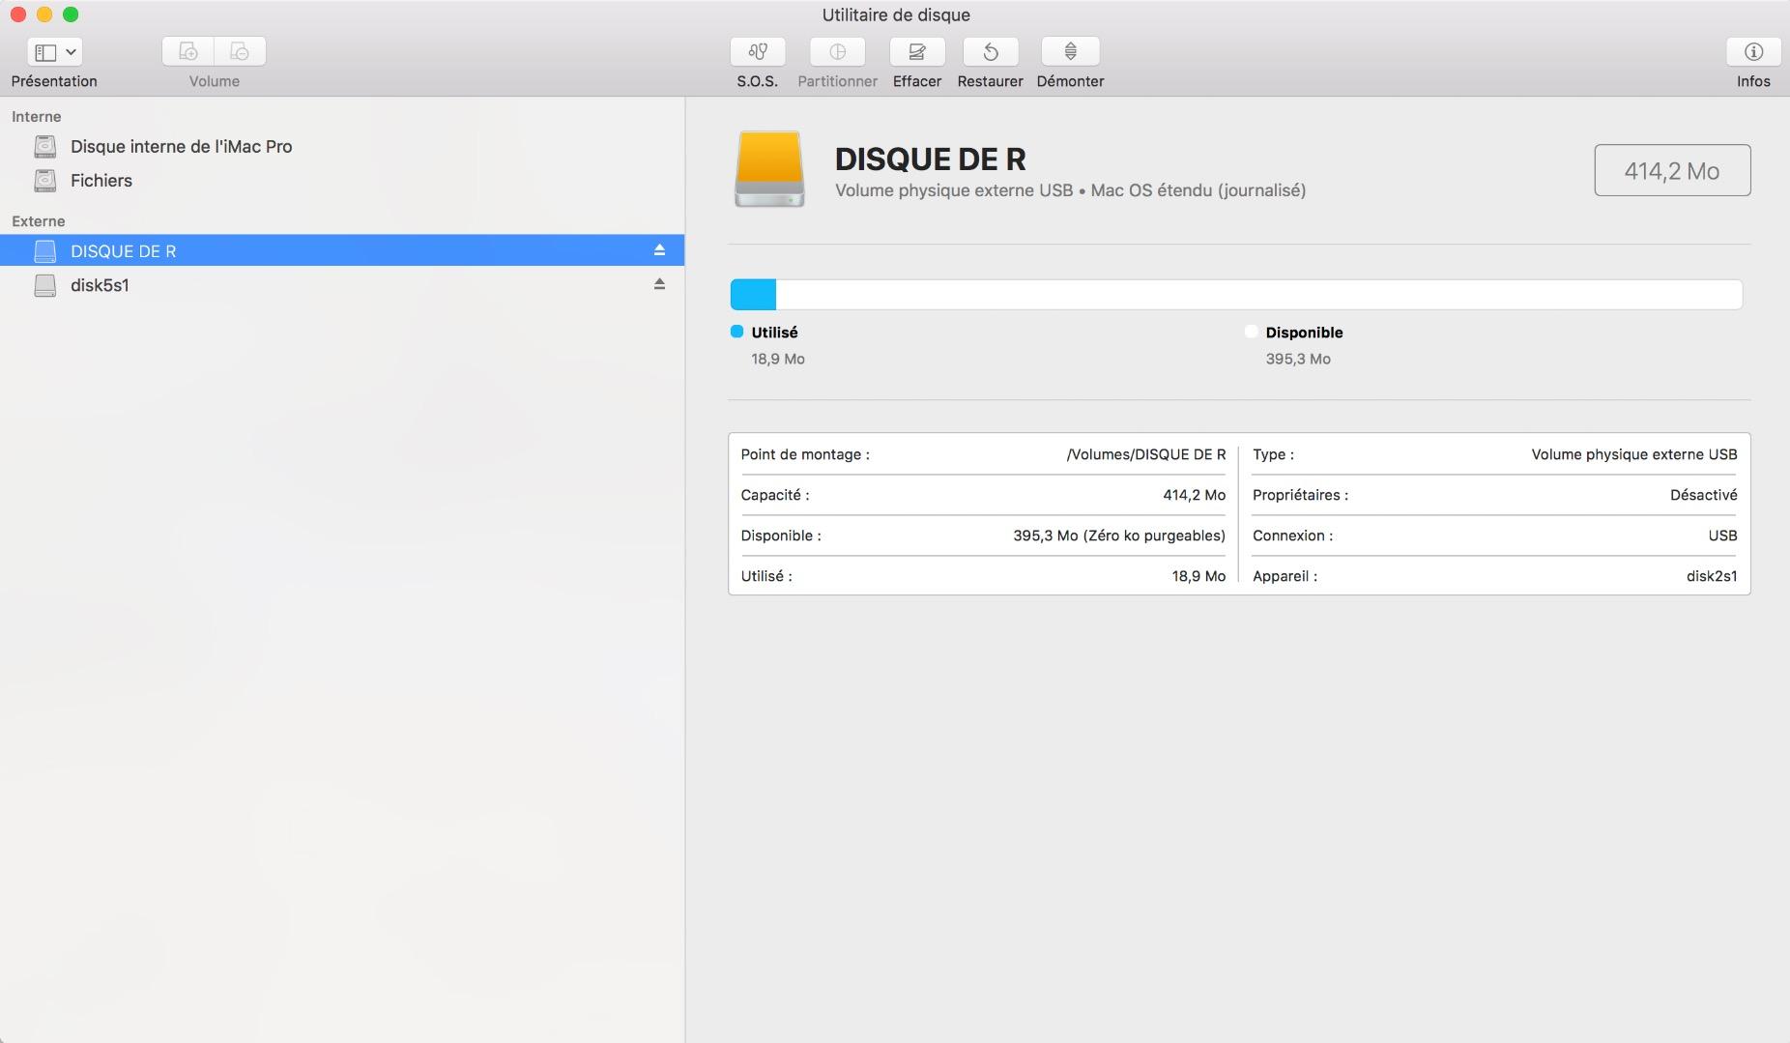Click the Appareil disk2s1 value
This screenshot has height=1043, width=1790.
click(1712, 576)
